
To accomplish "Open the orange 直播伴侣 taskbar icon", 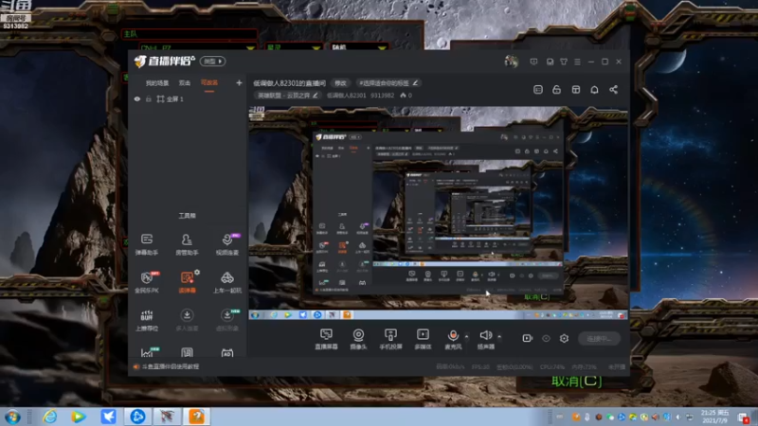I will 196,417.
